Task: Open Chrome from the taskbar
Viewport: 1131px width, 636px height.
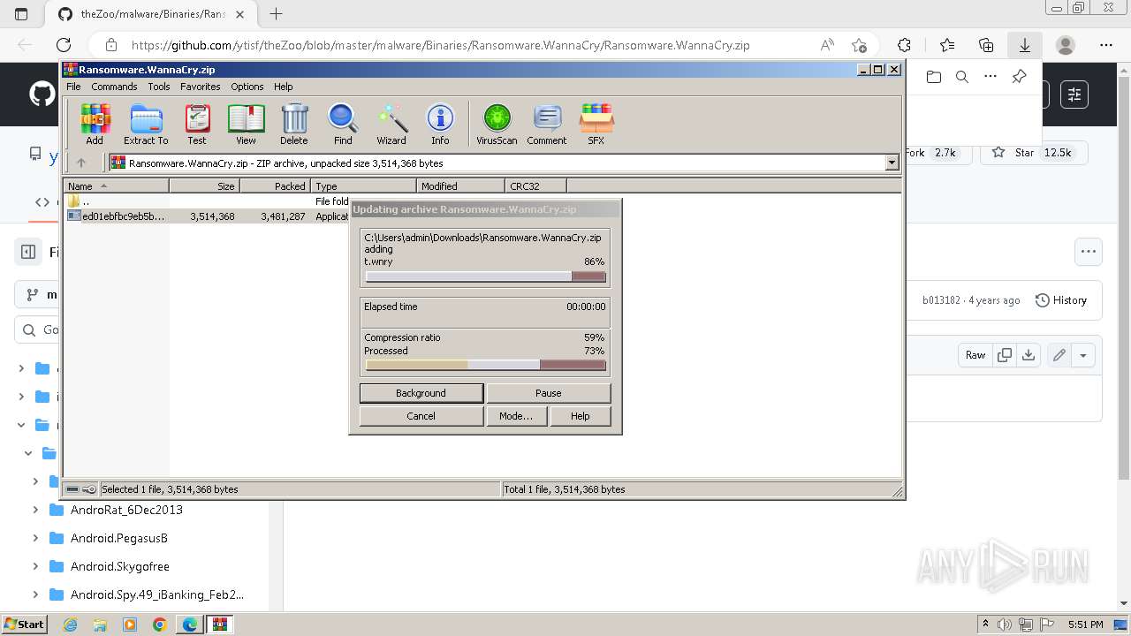Action: (x=159, y=625)
